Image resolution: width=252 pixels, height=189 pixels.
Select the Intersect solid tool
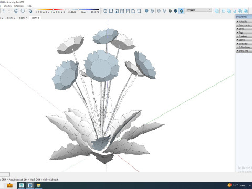(223, 11)
